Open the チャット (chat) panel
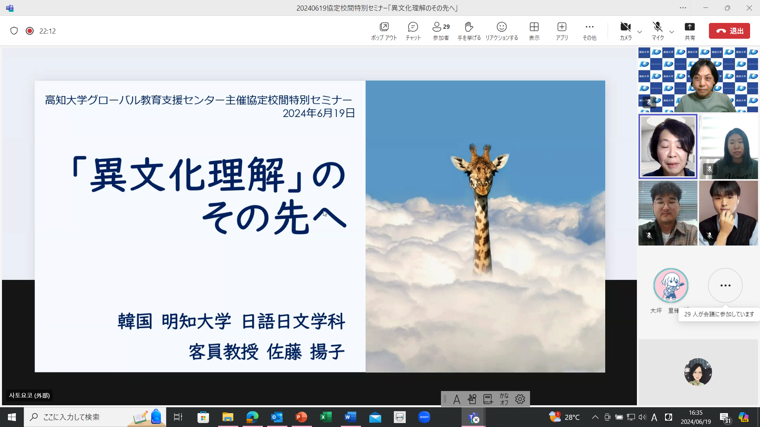 pos(412,31)
